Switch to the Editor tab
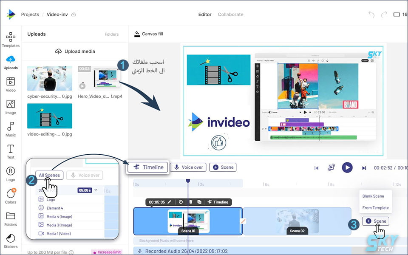 (x=205, y=14)
